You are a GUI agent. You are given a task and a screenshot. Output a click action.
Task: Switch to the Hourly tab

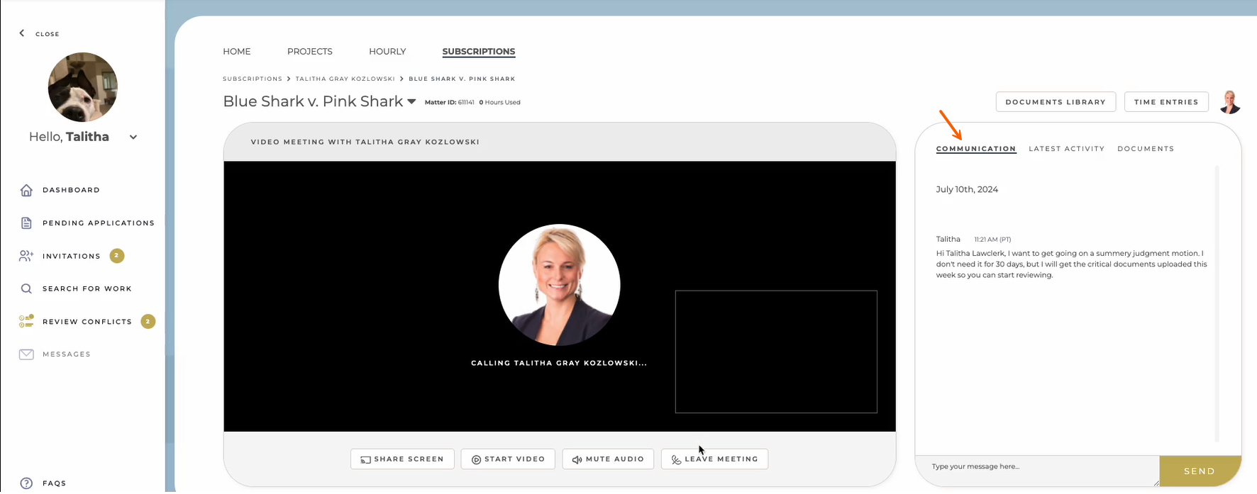[387, 52]
